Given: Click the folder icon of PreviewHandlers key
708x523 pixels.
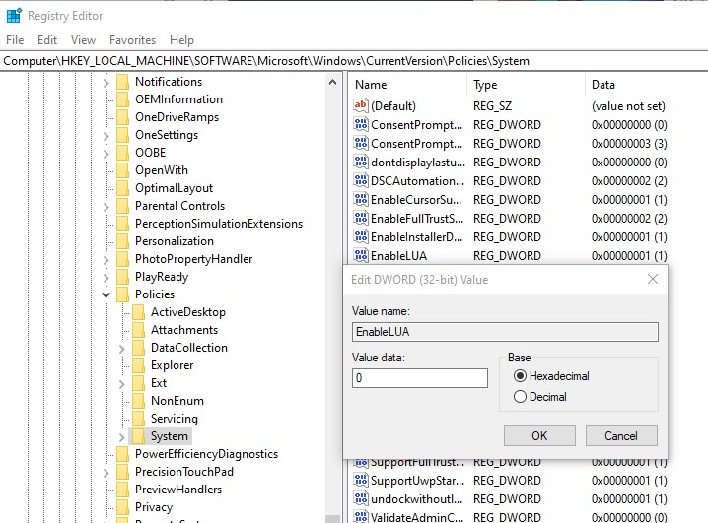Looking at the screenshot, I should click(122, 490).
